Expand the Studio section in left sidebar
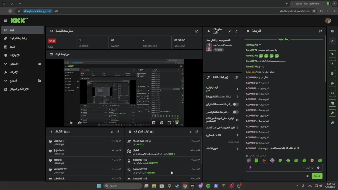This screenshot has height=190, width=338. (x=6, y=64)
